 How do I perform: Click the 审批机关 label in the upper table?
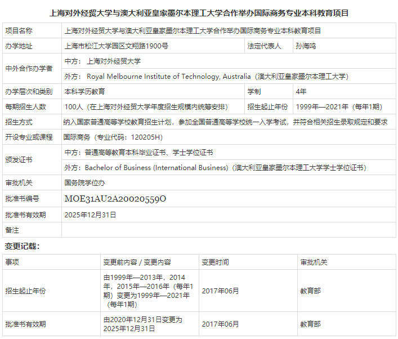coord(19,183)
